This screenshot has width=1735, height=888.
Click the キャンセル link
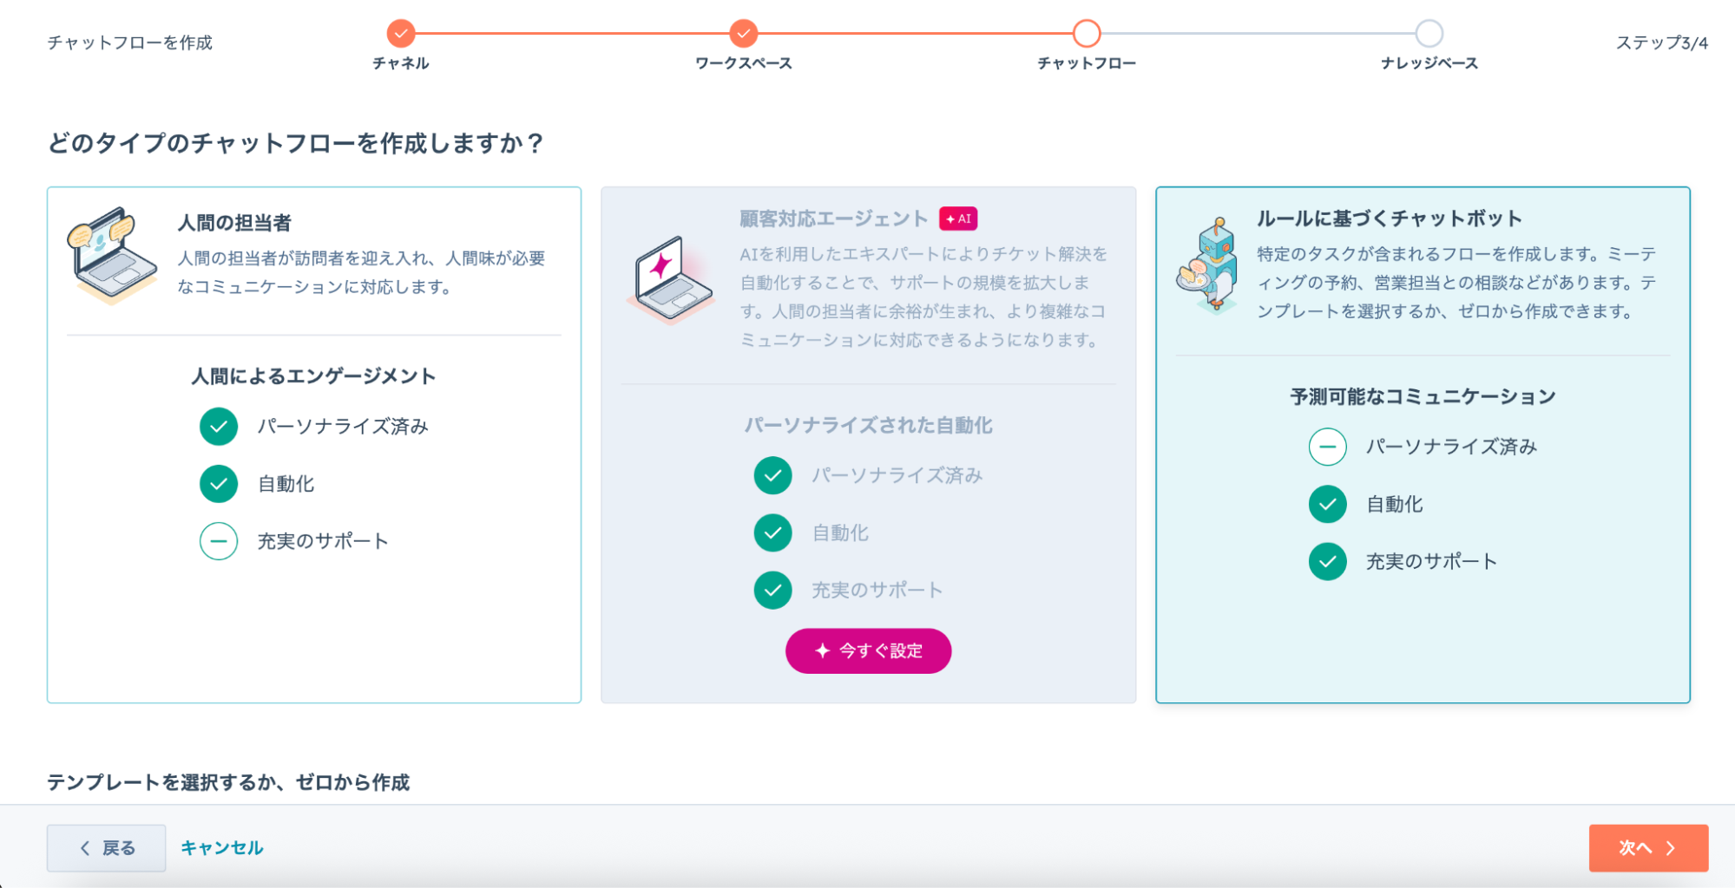tap(222, 847)
